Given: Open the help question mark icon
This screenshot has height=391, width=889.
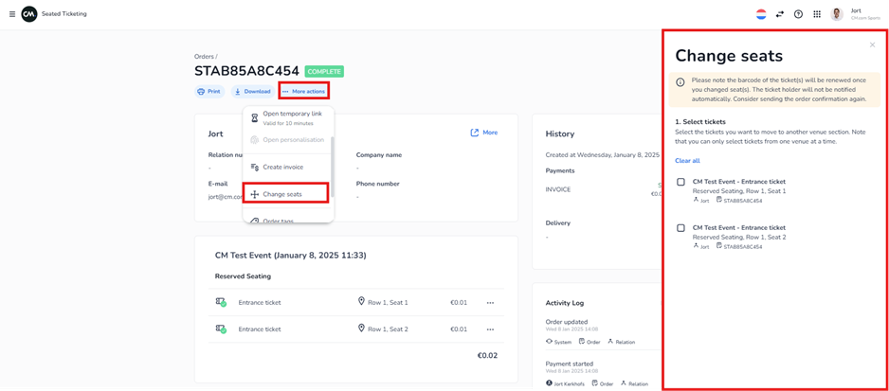Looking at the screenshot, I should (798, 14).
